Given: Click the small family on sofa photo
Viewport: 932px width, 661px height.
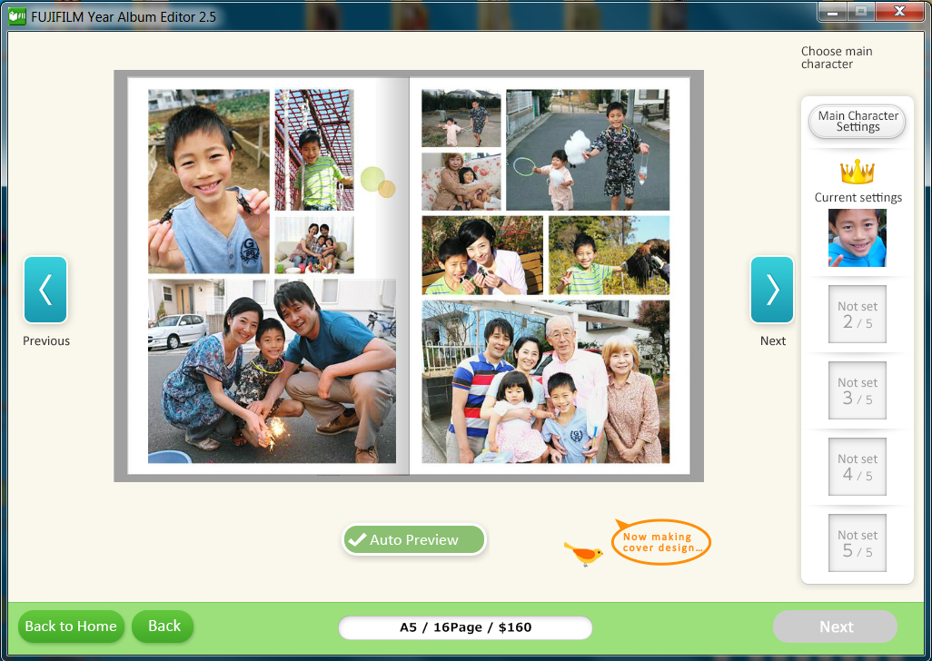Looking at the screenshot, I should [313, 244].
